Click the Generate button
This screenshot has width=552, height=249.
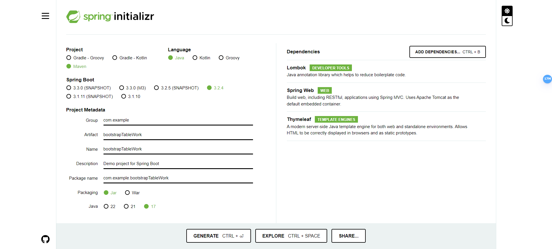[x=218, y=236]
